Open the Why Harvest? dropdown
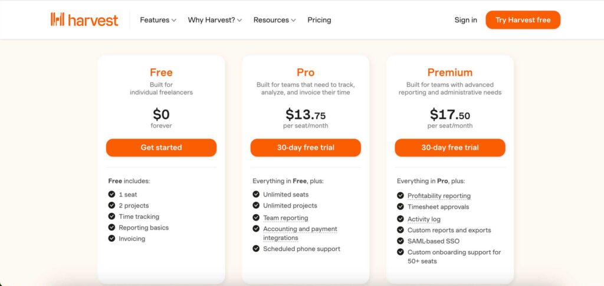The height and width of the screenshot is (286, 604). [x=215, y=20]
